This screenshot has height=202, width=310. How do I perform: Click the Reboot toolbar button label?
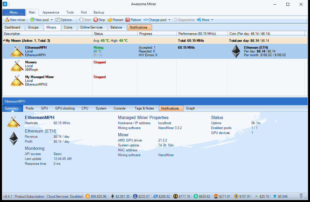(x=136, y=20)
